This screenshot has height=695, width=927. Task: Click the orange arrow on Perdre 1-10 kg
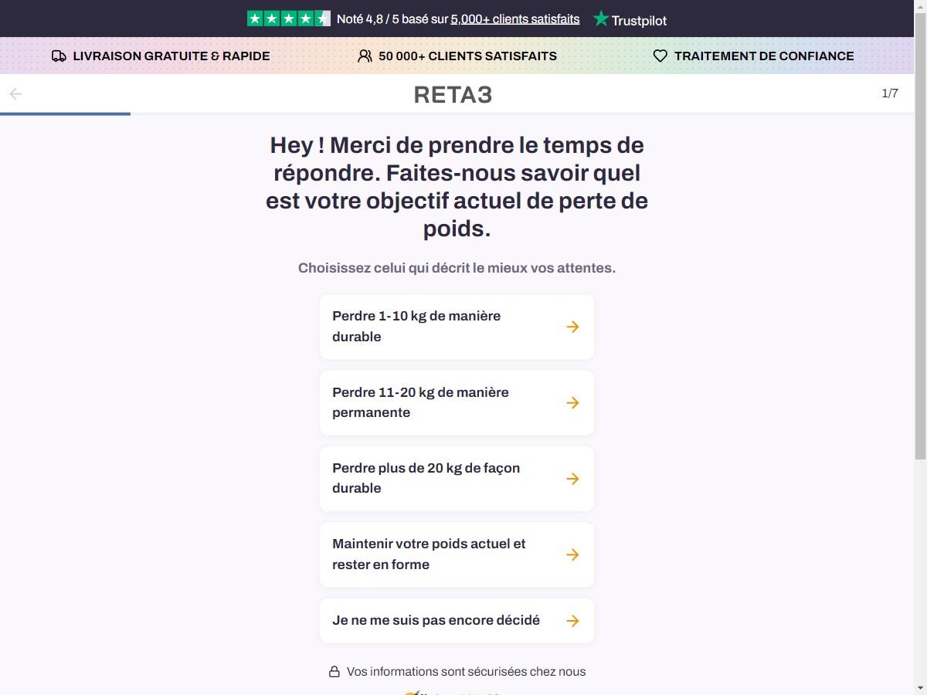point(572,327)
